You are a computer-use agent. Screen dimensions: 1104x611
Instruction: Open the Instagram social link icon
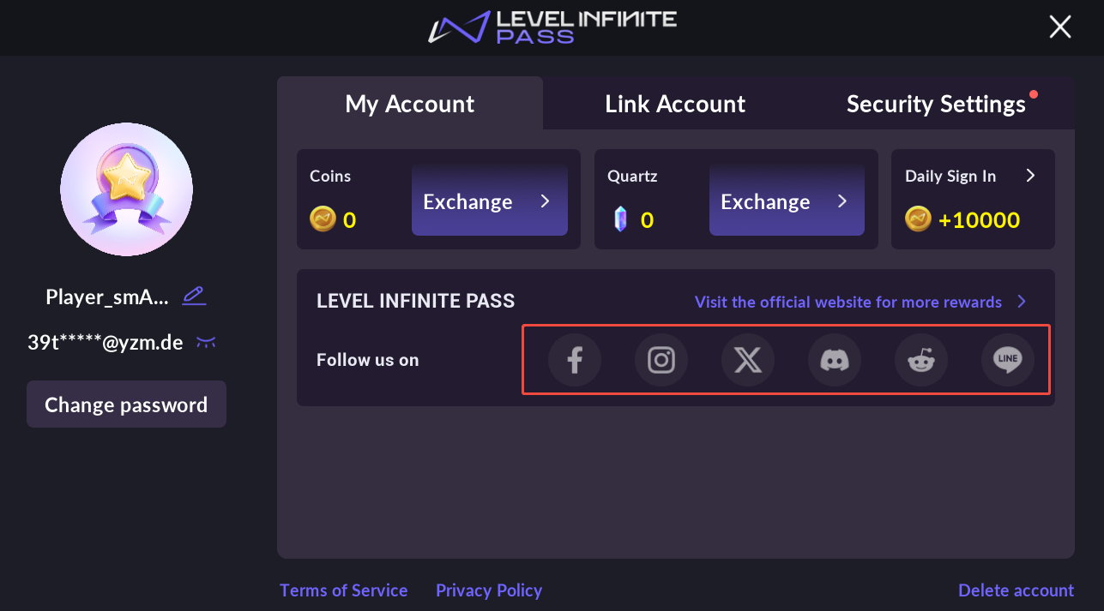661,360
